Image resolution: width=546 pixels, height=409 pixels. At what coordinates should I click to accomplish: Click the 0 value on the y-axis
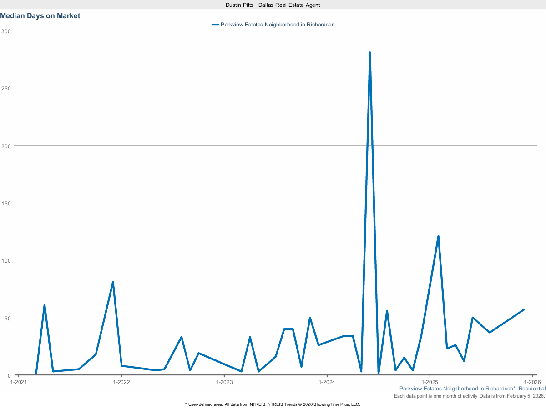coord(9,375)
